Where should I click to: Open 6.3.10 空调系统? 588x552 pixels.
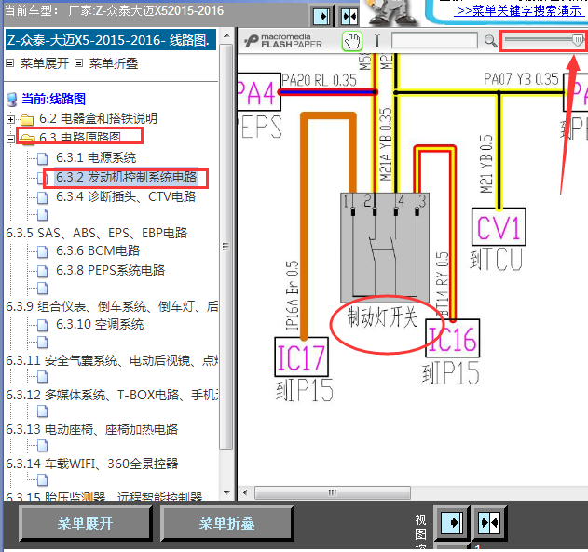pyautogui.click(x=100, y=324)
